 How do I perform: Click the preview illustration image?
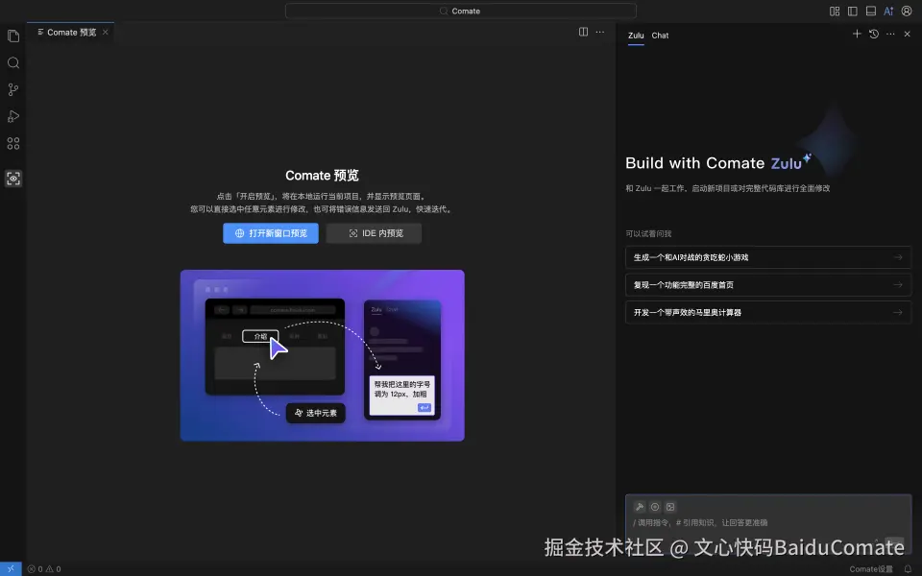click(323, 355)
